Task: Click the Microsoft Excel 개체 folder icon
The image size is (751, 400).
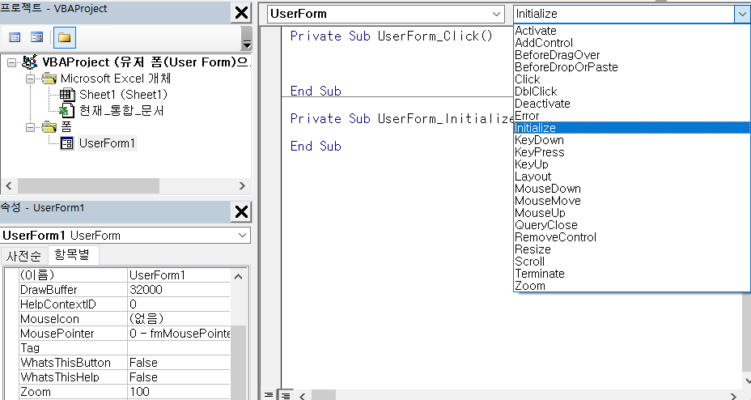Action: click(x=49, y=79)
